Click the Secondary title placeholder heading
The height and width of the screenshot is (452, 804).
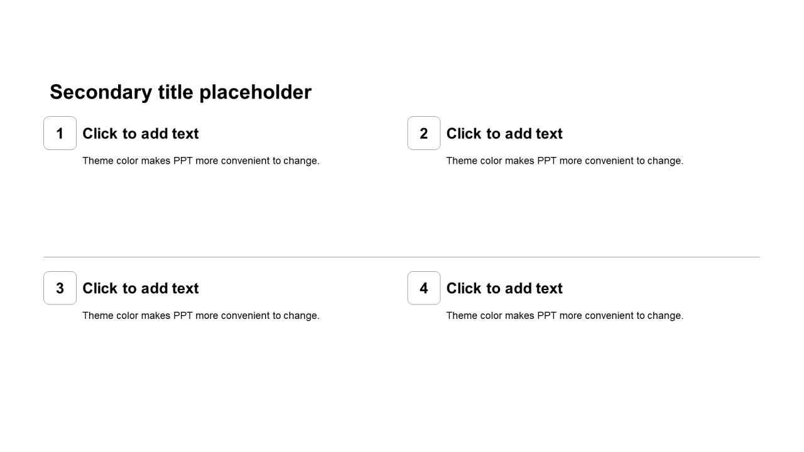[x=180, y=92]
